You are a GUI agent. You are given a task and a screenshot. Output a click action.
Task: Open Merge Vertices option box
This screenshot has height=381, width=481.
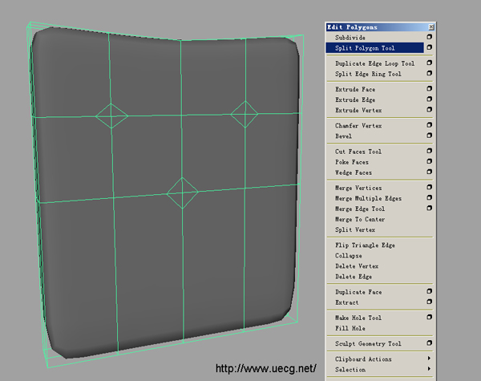[x=429, y=187]
